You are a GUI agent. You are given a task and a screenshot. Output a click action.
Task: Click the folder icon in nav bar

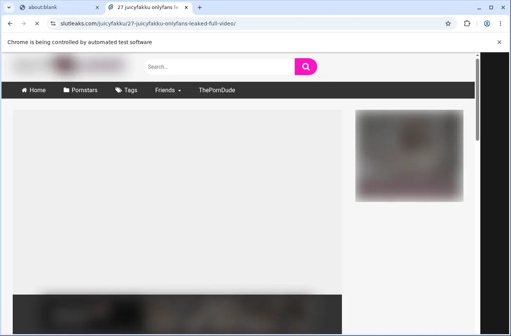[x=66, y=90]
